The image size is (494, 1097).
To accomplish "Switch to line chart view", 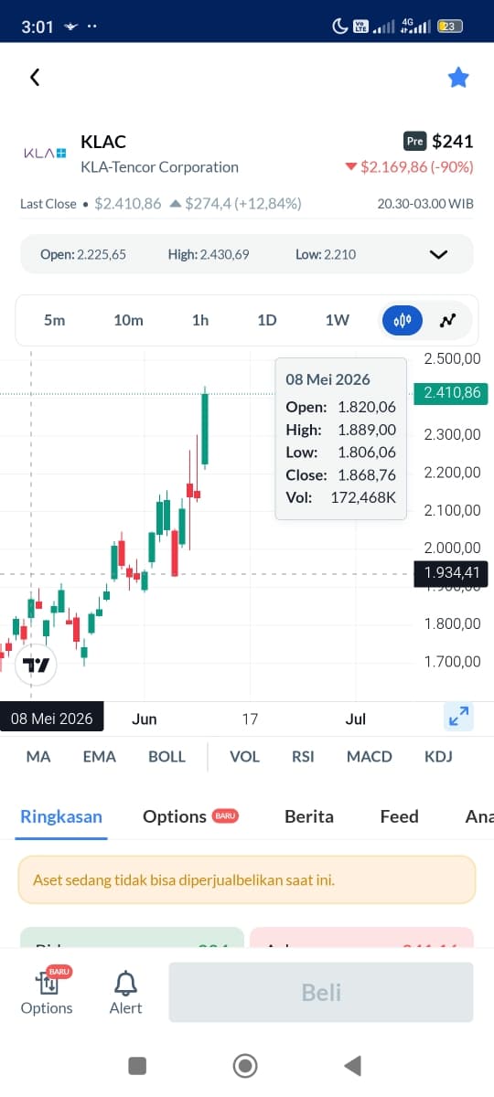I will click(447, 320).
